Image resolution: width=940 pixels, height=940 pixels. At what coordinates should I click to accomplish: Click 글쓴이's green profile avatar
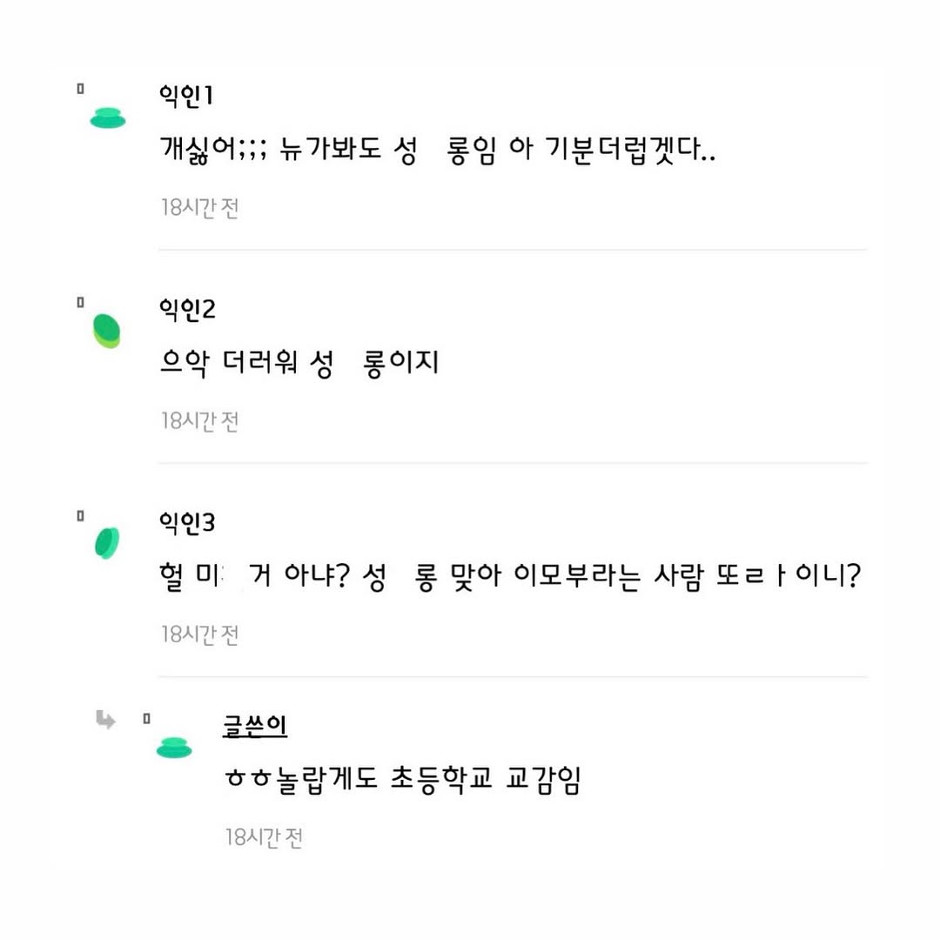[174, 748]
